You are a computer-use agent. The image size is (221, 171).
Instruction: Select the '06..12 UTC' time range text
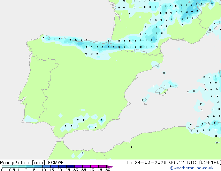pos(183,163)
